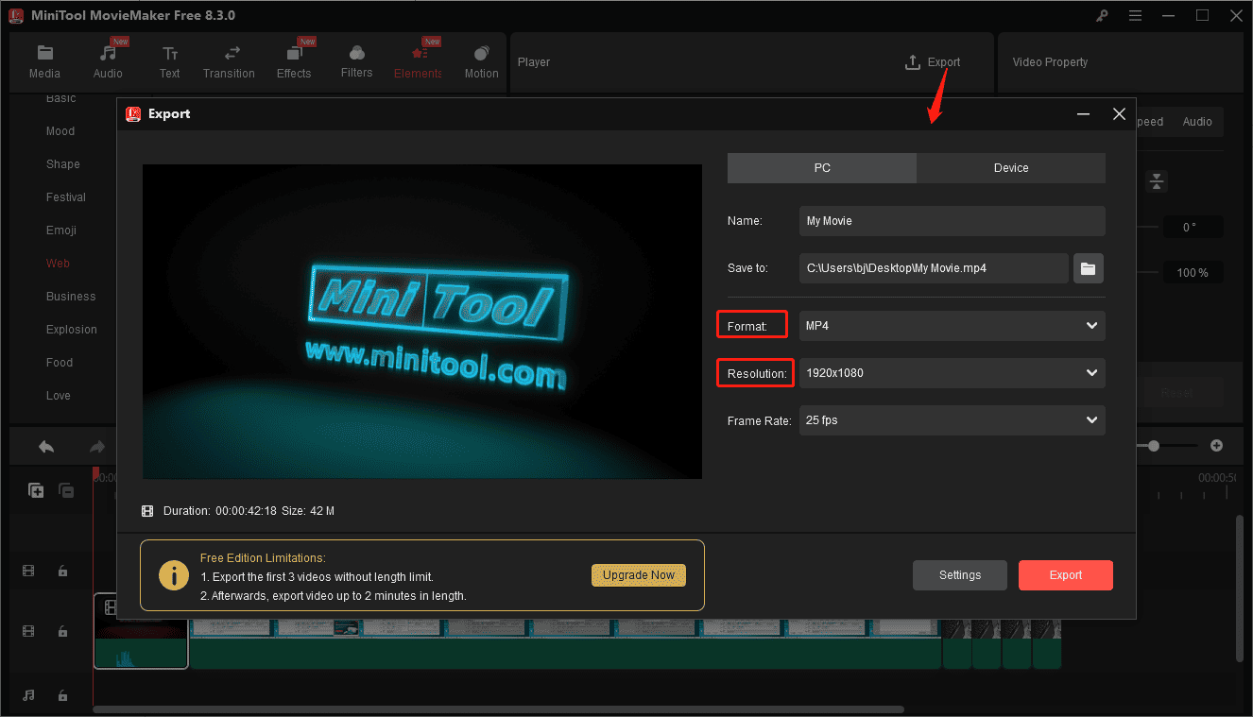Screen dimensions: 1253x717
Task: Open the Filters tab
Action: 356,62
